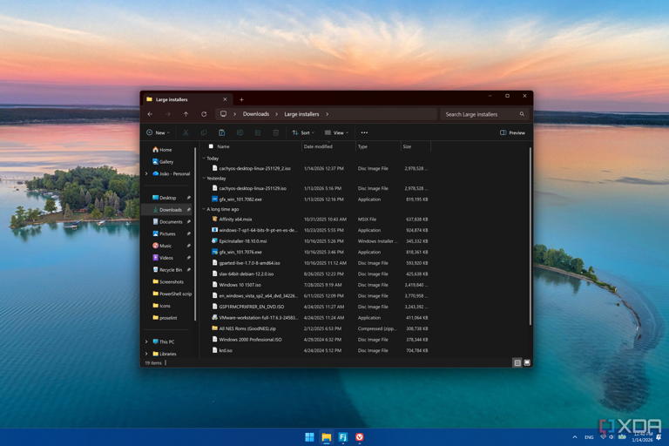Expand the This PC tree node
The image size is (669, 446).
pos(146,341)
